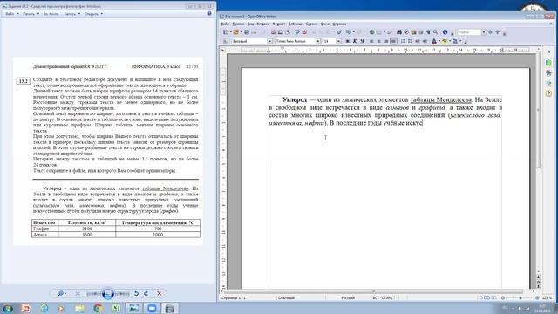The width and height of the screenshot is (558, 314).
Task: Open the Таблица menu in Writer
Action: [x=295, y=24]
